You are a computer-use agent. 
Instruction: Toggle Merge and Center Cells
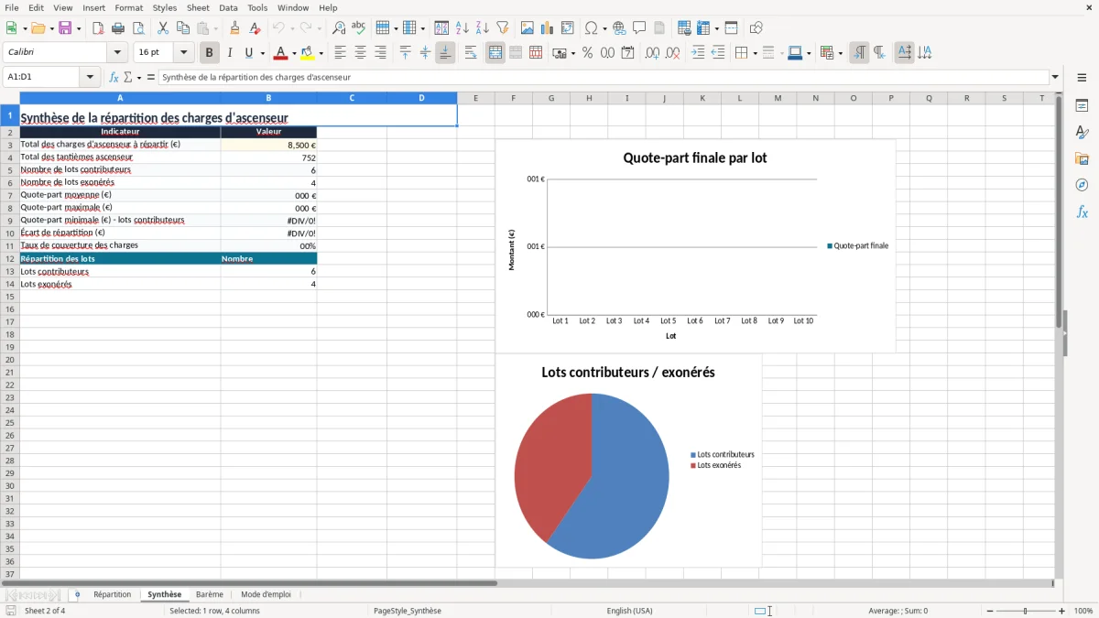(495, 53)
